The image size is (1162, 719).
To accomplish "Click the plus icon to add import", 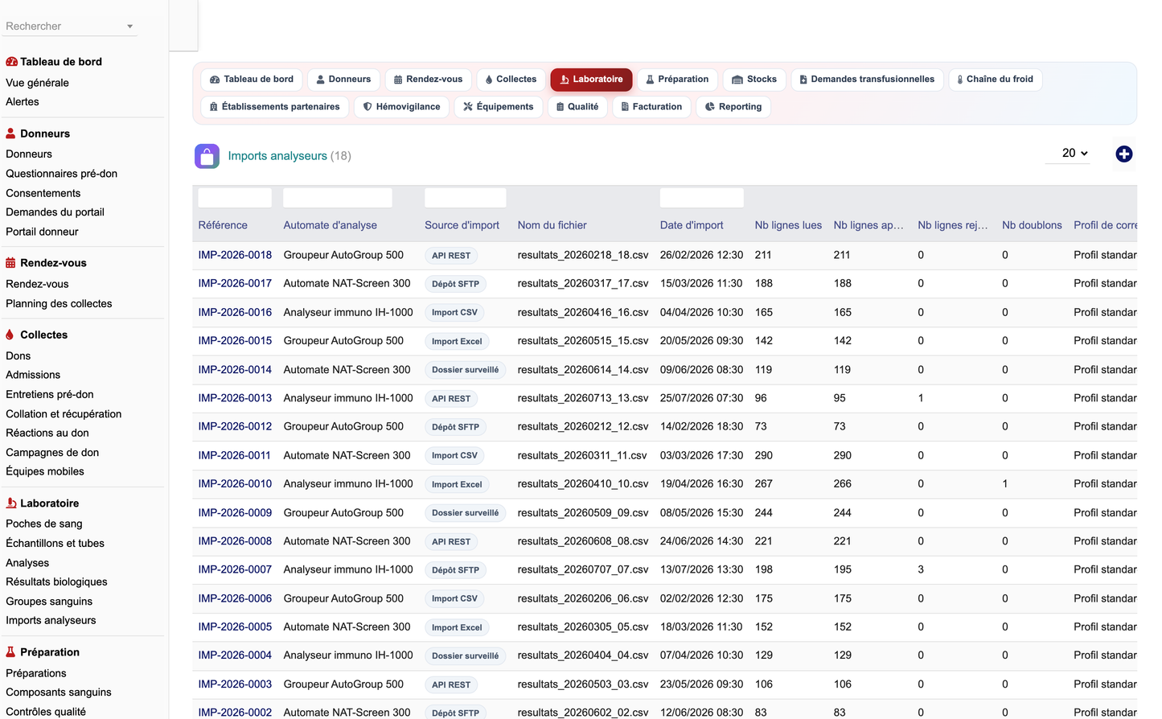I will 1124,154.
